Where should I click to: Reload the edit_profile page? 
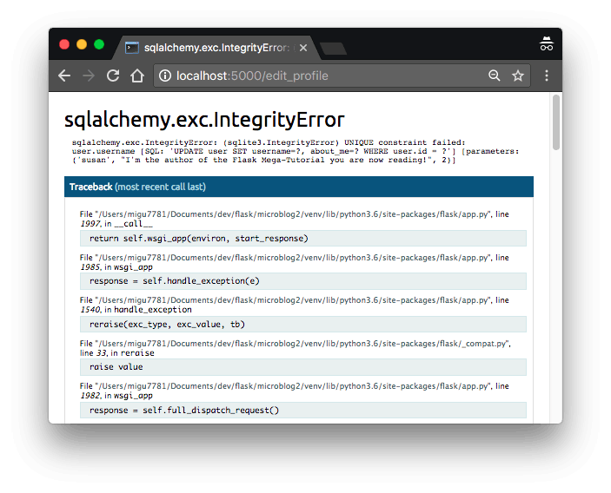pyautogui.click(x=112, y=76)
